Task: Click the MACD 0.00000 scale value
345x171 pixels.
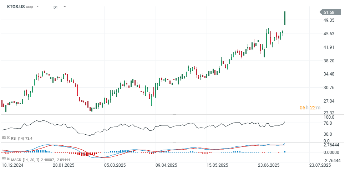Action: click(331, 152)
